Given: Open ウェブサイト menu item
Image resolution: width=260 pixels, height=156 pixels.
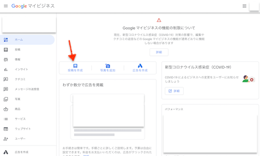Looking at the screenshot, I should point(27,129).
